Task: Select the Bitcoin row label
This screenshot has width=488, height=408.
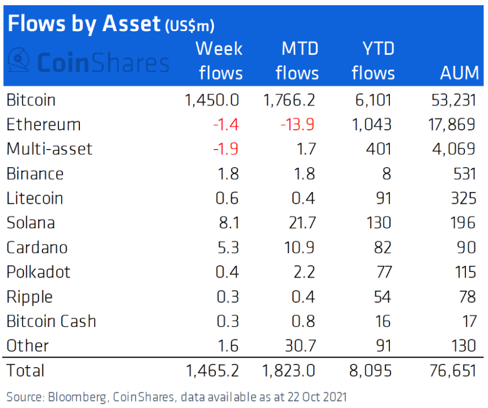Action: coord(31,100)
